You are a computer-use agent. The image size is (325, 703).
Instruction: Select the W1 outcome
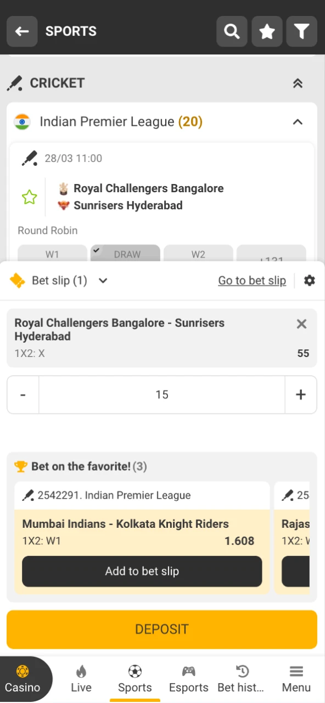pyautogui.click(x=52, y=254)
